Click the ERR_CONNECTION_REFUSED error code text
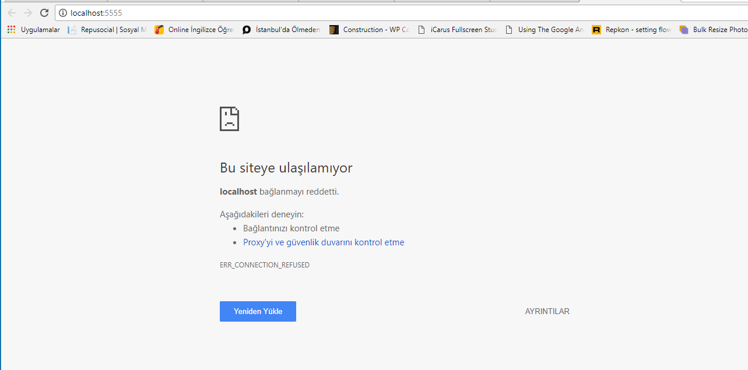 coord(265,265)
